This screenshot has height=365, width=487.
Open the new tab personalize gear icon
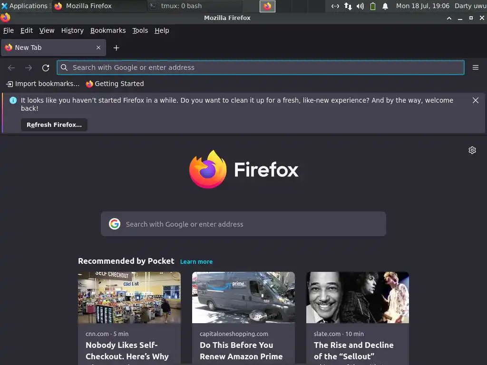pyautogui.click(x=472, y=150)
